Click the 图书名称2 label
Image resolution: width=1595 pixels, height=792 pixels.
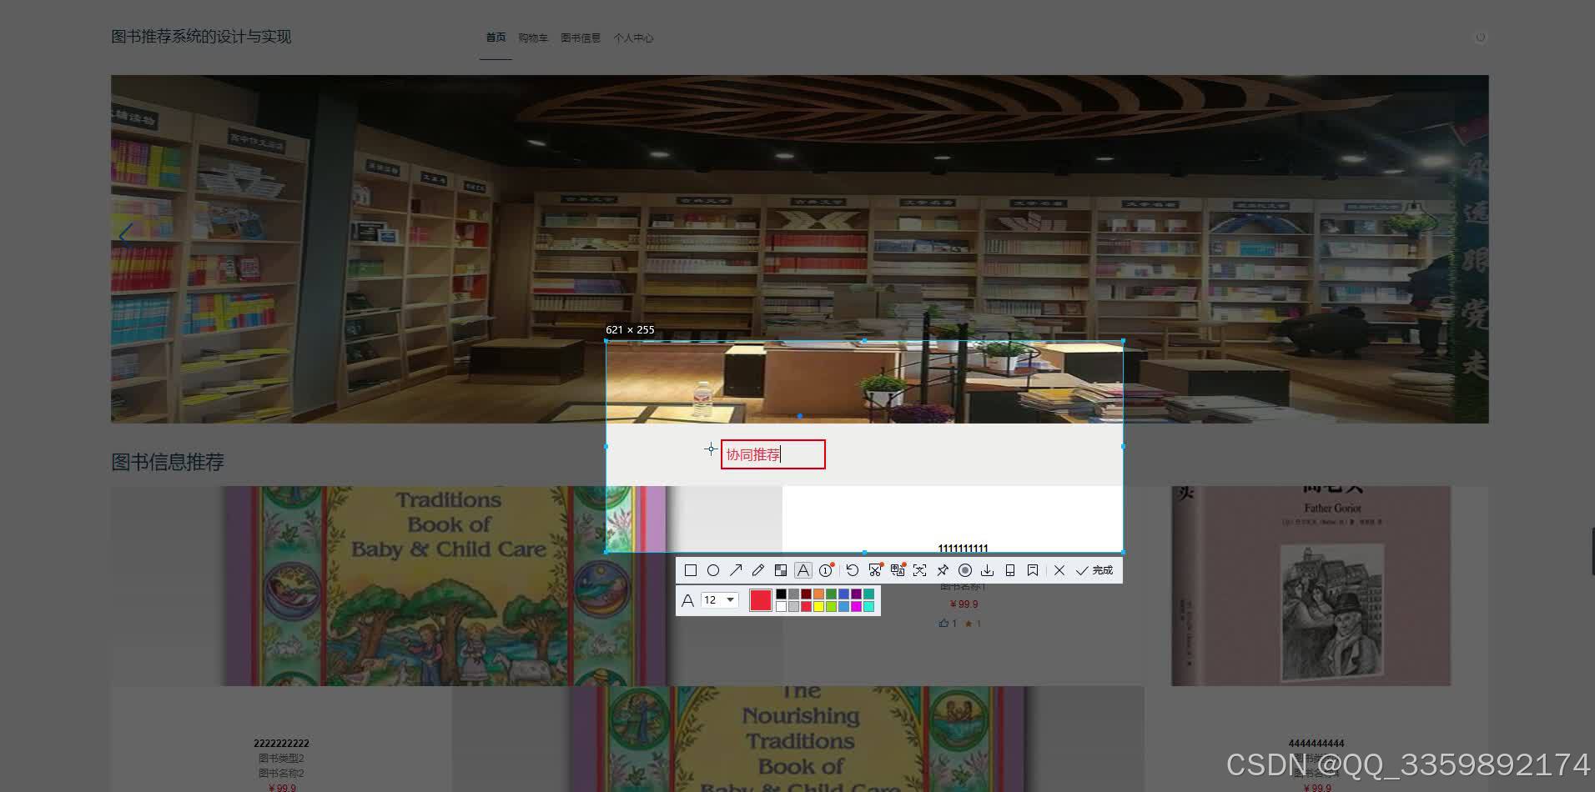coord(281,774)
